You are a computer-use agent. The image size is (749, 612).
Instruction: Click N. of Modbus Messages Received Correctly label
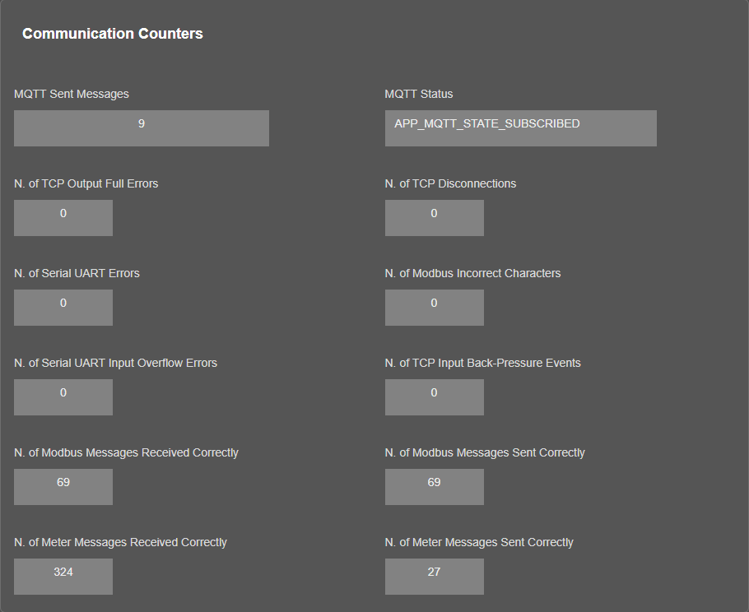pyautogui.click(x=126, y=453)
